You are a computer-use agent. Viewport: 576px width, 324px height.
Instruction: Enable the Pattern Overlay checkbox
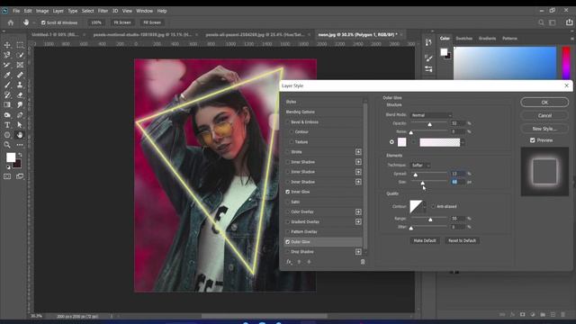pyautogui.click(x=288, y=232)
